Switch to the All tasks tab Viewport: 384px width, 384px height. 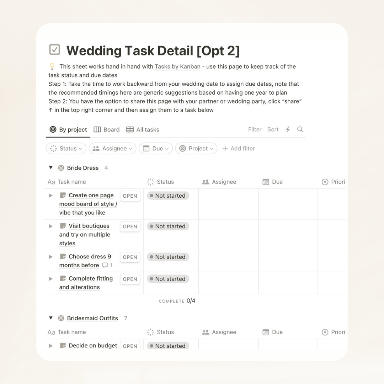point(143,130)
